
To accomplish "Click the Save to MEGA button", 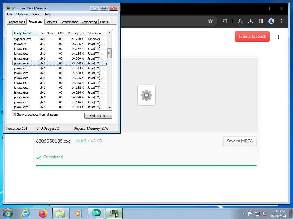I will [240, 141].
